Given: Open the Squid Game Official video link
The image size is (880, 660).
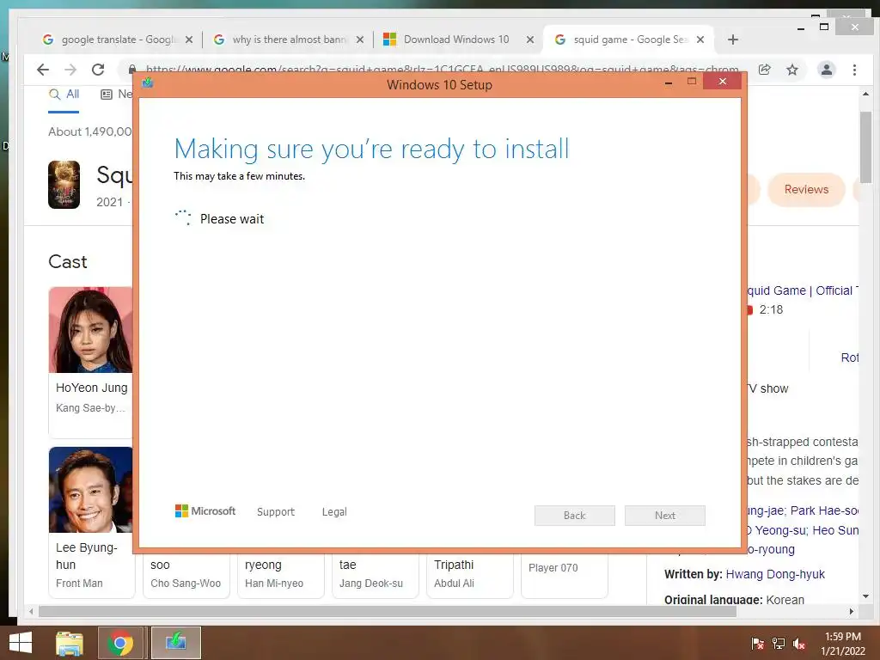Looking at the screenshot, I should pos(803,290).
